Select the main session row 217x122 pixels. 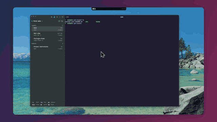(47, 29)
